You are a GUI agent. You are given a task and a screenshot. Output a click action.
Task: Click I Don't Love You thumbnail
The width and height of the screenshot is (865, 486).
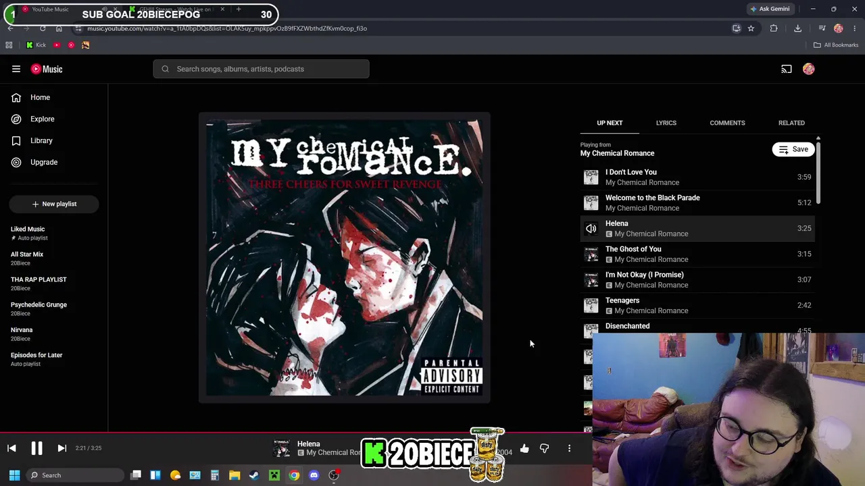tap(591, 177)
